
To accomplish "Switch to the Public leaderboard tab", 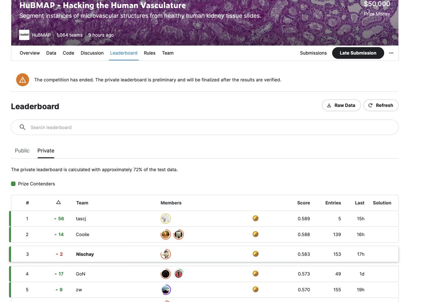I will tap(22, 151).
